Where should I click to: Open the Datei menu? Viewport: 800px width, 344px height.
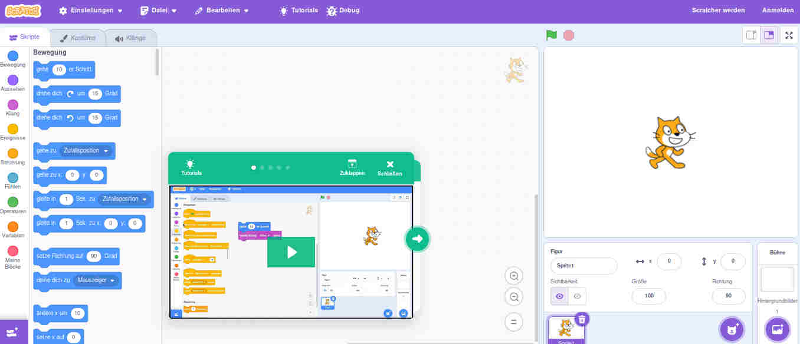point(159,11)
